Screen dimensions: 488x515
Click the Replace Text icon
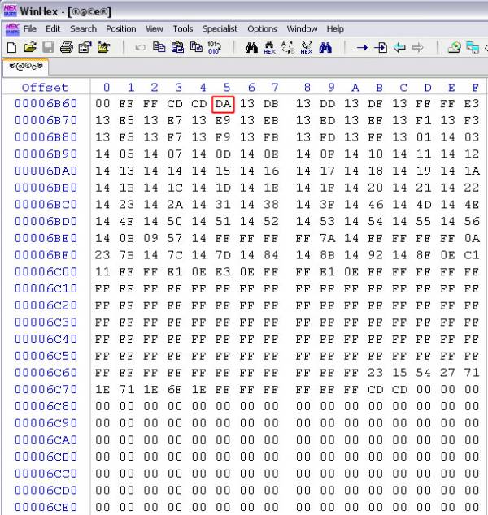288,48
